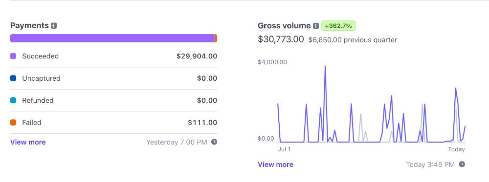Select the Succeeded $29,904.00 row
The width and height of the screenshot is (489, 182).
point(113,56)
